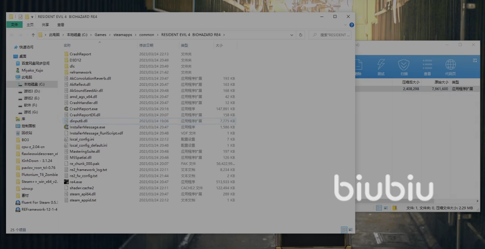Open the quick access toolbar customize dropdown
The width and height of the screenshot is (485, 249).
coord(32,17)
